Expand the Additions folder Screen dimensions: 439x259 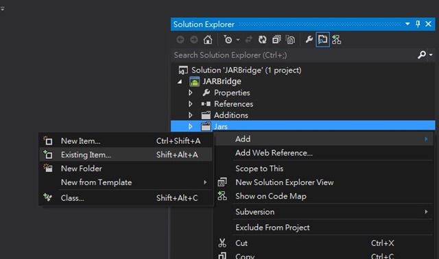191,115
